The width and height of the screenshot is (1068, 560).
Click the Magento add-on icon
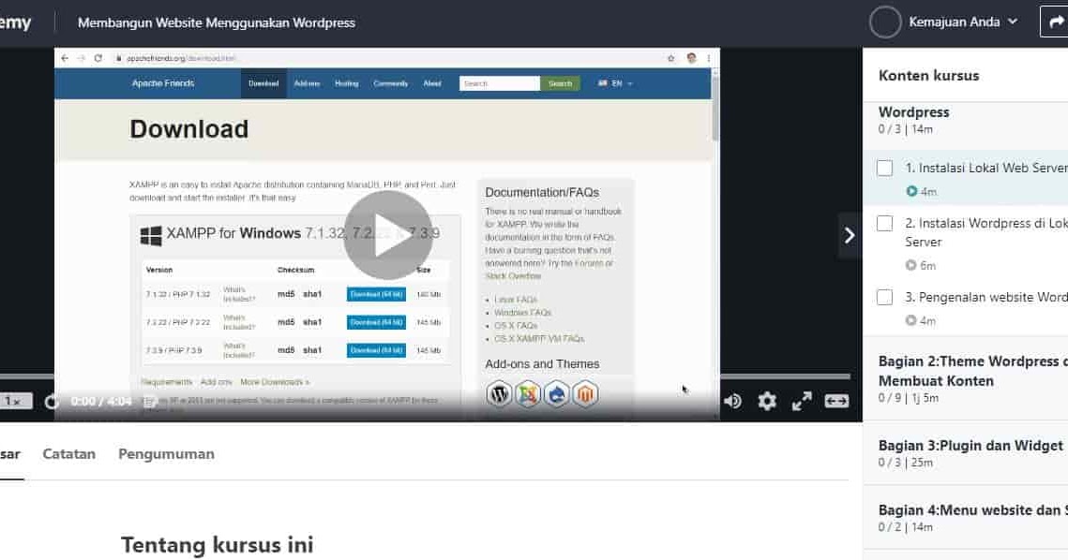click(x=585, y=394)
